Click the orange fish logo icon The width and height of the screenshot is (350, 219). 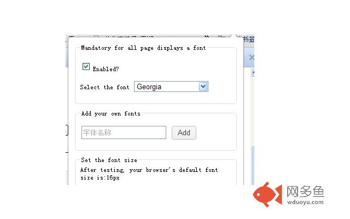267,194
